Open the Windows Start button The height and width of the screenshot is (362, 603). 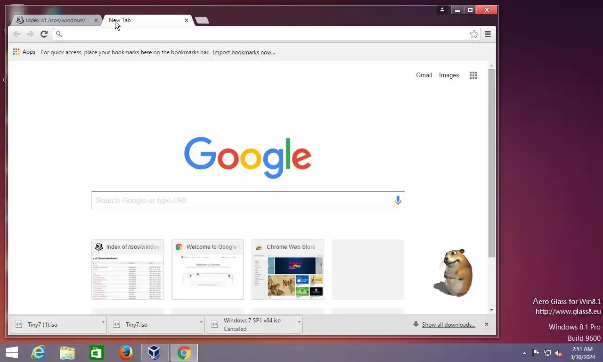point(12,353)
